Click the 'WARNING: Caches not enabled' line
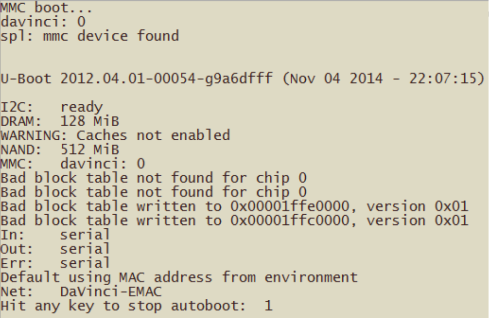 pos(115,135)
